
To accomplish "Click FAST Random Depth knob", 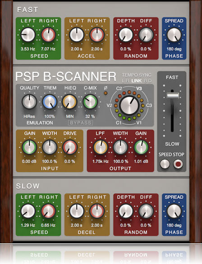I will point(126,35).
